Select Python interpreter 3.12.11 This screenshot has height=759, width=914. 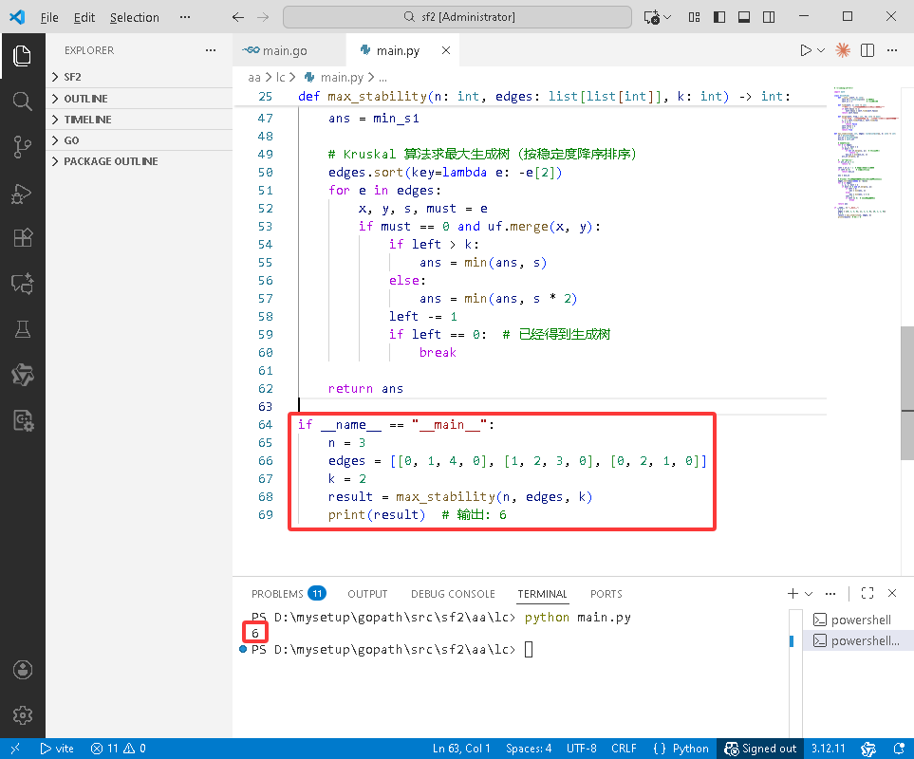(828, 749)
